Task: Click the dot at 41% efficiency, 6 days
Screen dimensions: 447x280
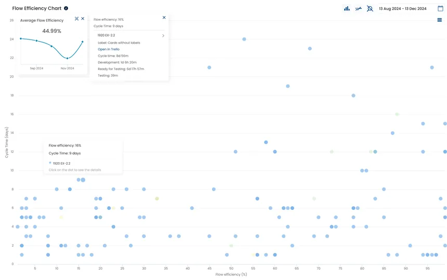Action: click(192, 208)
